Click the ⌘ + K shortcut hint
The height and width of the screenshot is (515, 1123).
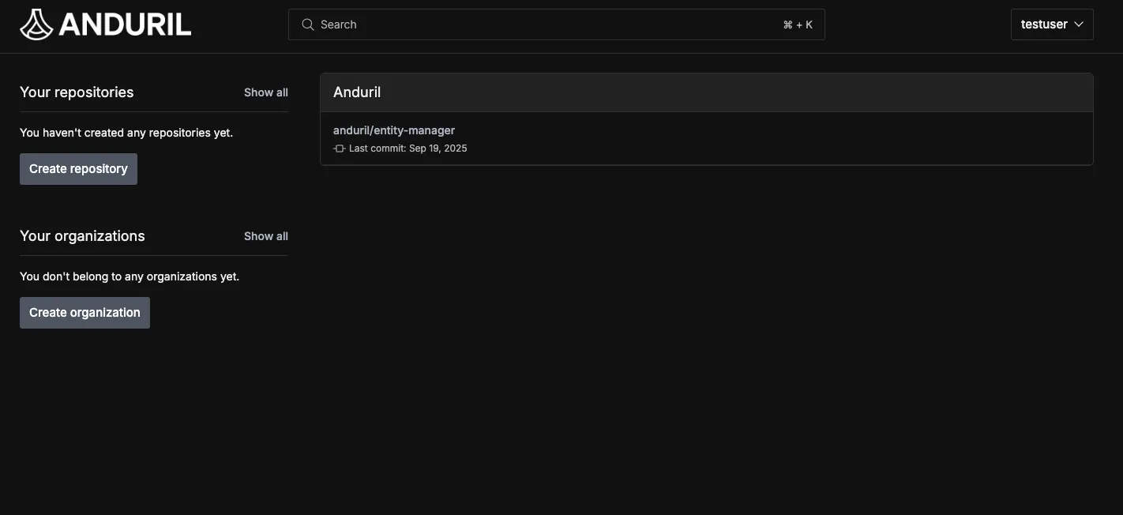click(x=798, y=24)
